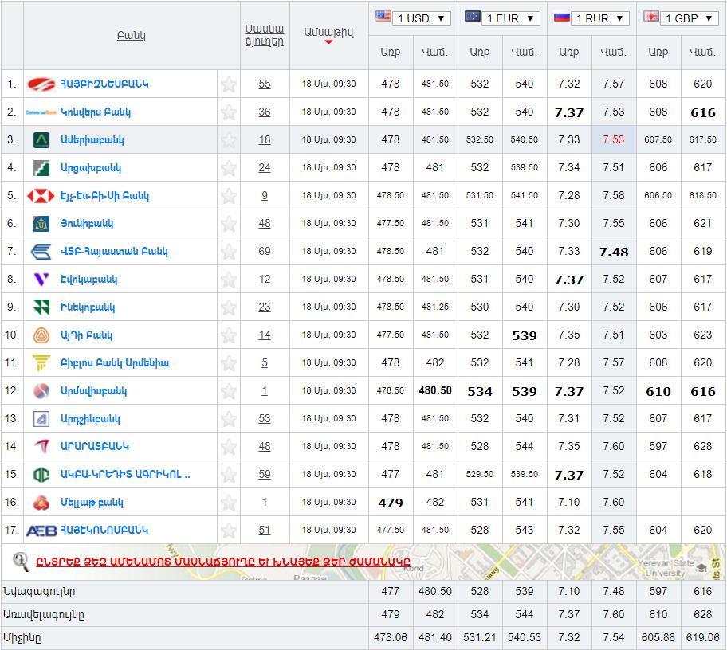Sort by RUR Վաճ. sell column header
This screenshot has width=727, height=650.
(613, 53)
